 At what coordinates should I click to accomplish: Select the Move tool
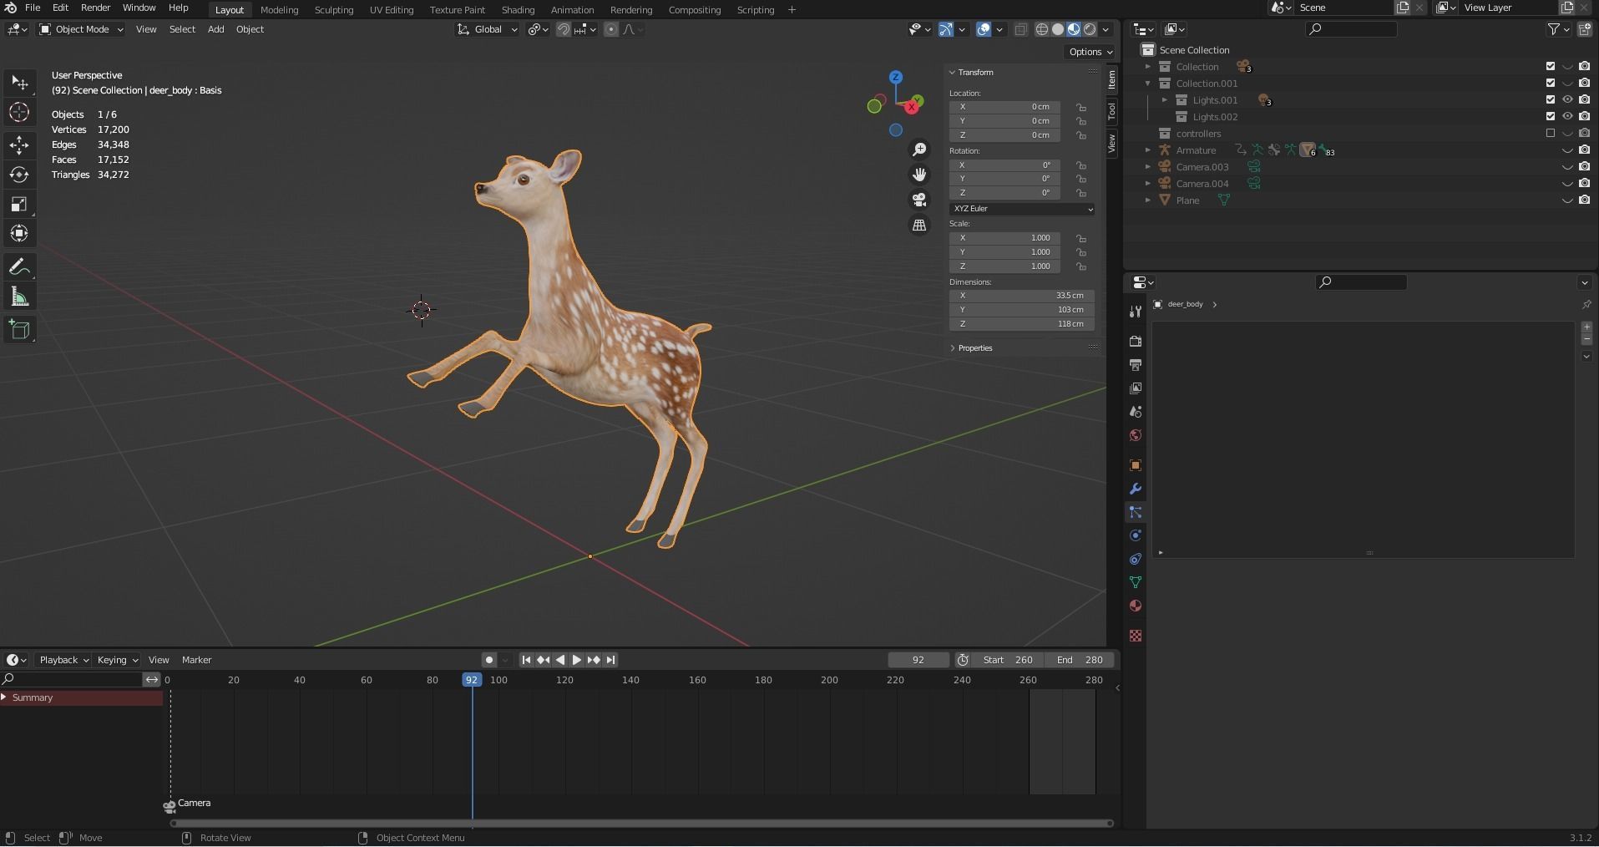pyautogui.click(x=19, y=145)
